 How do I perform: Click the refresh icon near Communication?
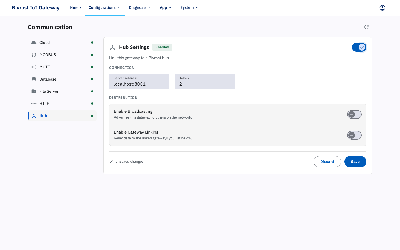(367, 27)
